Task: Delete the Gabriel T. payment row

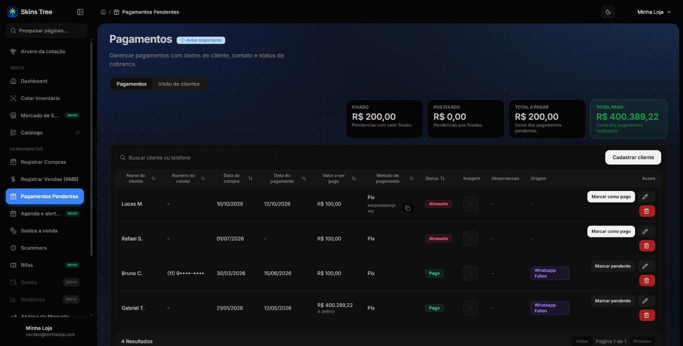Action: pyautogui.click(x=647, y=315)
